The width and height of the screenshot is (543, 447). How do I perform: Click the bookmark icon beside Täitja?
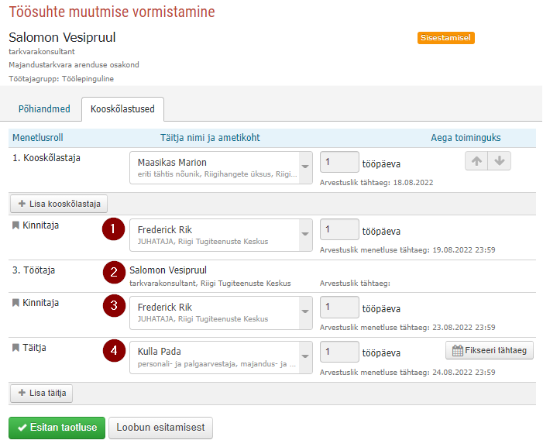coord(15,348)
